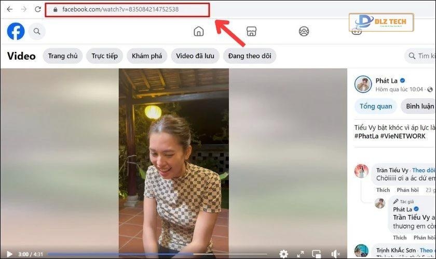Open Trần Tiểu Vy commenter name
The image size is (436, 259).
(392, 170)
